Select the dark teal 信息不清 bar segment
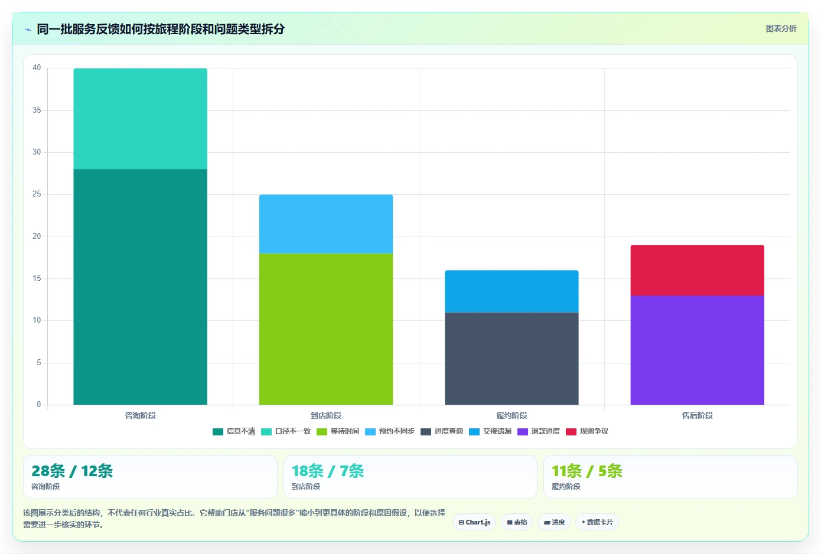This screenshot has height=554, width=821. (x=140, y=287)
